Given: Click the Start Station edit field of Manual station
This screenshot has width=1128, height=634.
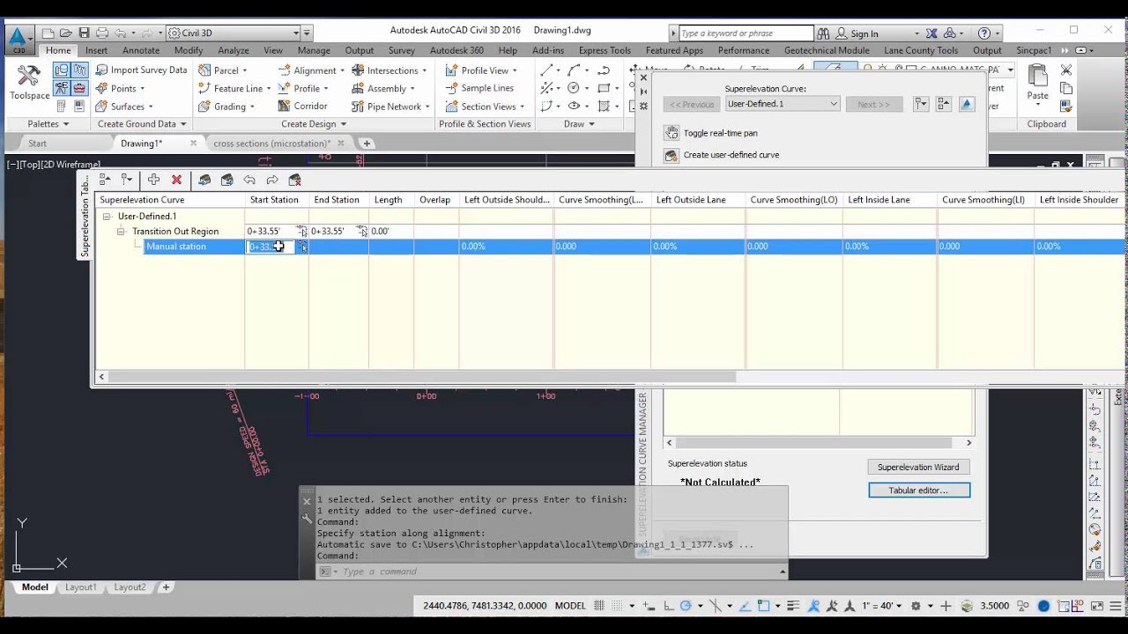Looking at the screenshot, I should [271, 247].
